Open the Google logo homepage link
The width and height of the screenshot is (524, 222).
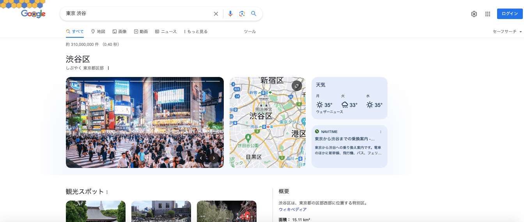pyautogui.click(x=33, y=14)
